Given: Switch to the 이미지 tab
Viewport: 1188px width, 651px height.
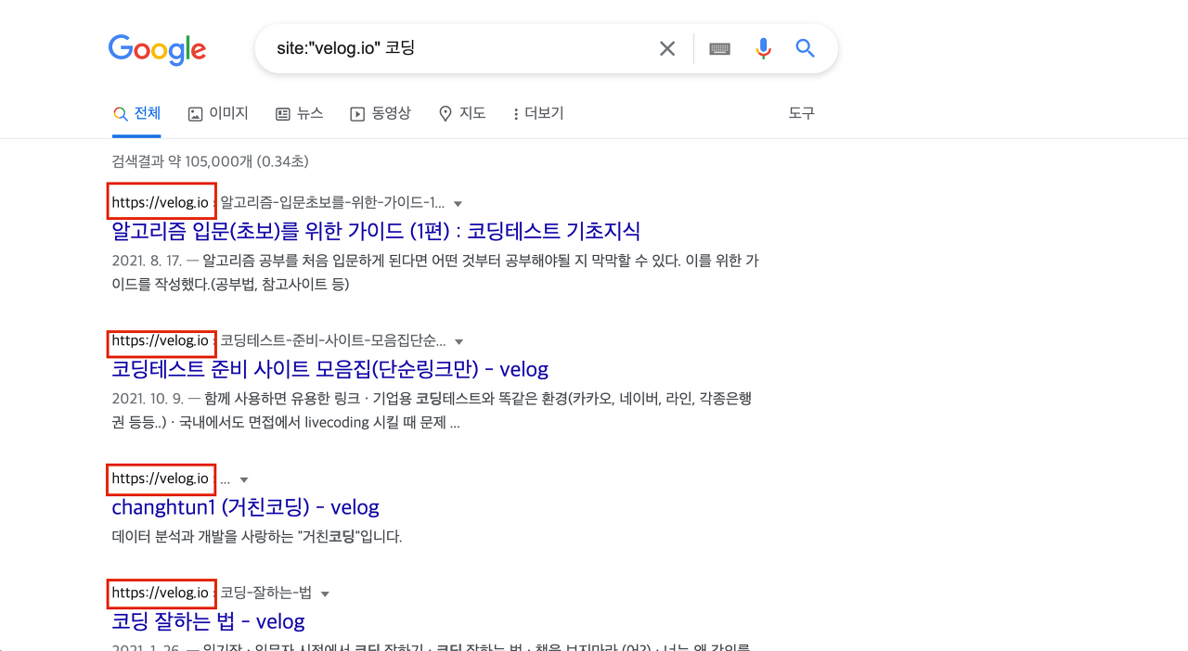Looking at the screenshot, I should pyautogui.click(x=218, y=113).
